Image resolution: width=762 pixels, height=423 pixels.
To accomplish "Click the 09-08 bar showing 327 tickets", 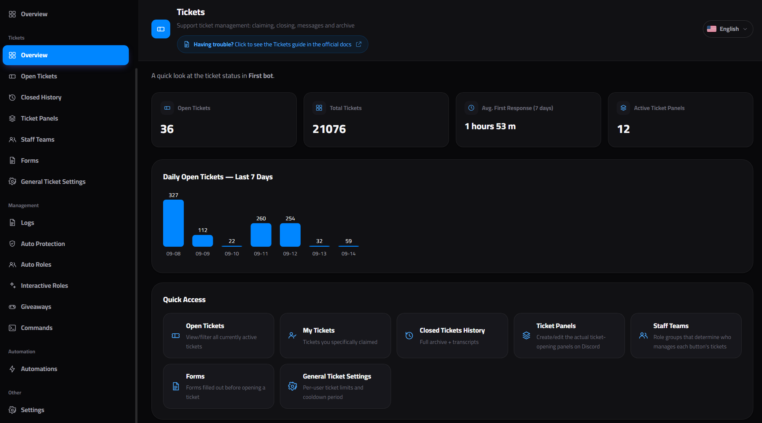I will (173, 223).
